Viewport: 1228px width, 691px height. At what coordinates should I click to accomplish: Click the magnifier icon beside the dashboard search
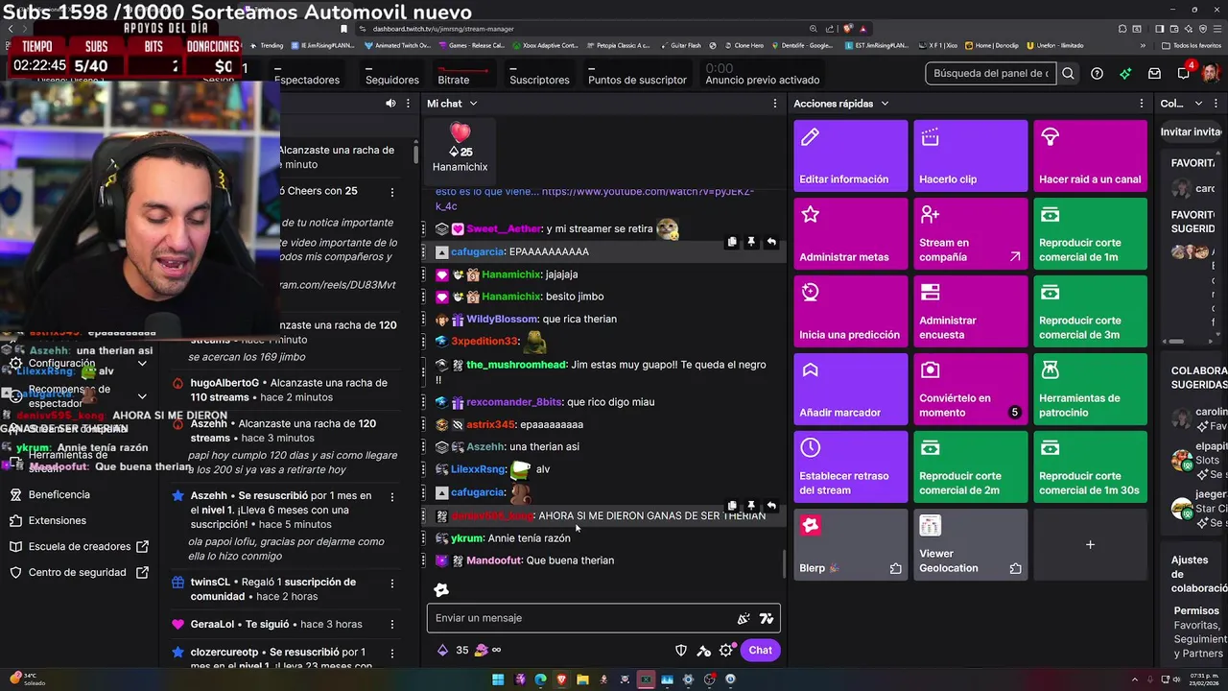point(1068,73)
